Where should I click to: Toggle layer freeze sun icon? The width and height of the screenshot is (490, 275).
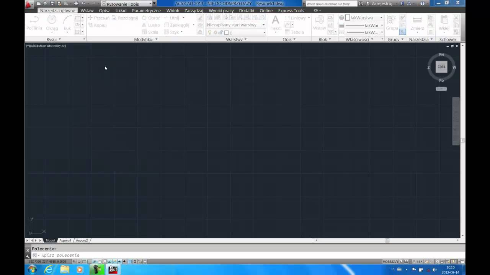point(215,32)
